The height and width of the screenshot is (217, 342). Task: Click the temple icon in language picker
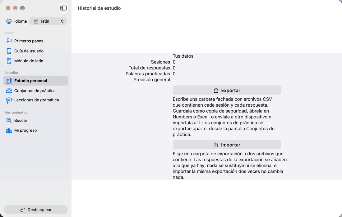(36, 21)
